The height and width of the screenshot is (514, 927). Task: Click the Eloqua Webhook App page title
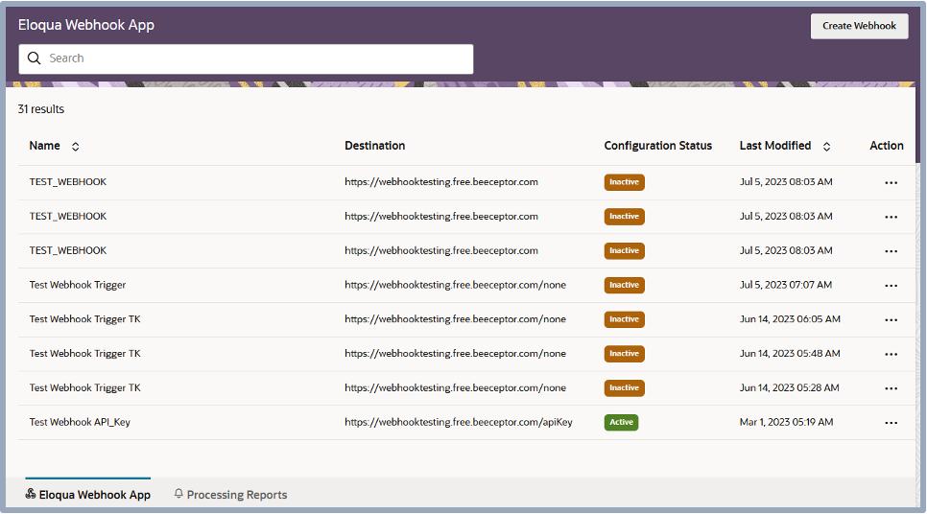86,25
